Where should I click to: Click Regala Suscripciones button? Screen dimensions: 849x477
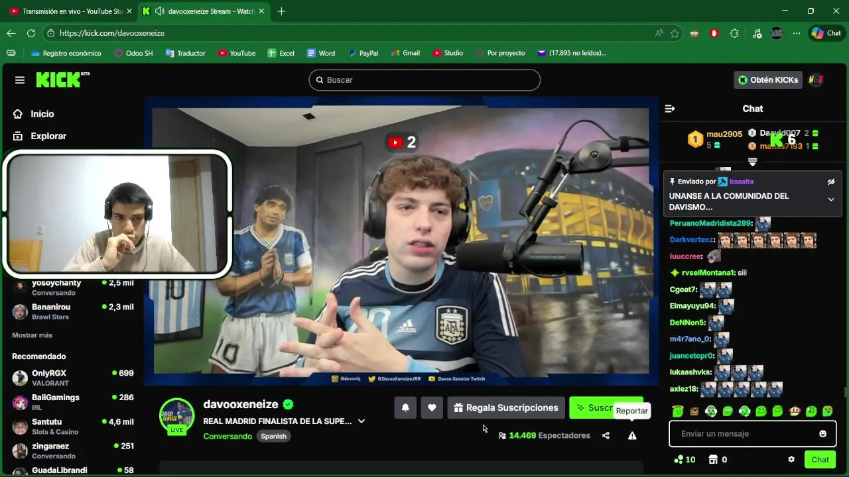505,407
